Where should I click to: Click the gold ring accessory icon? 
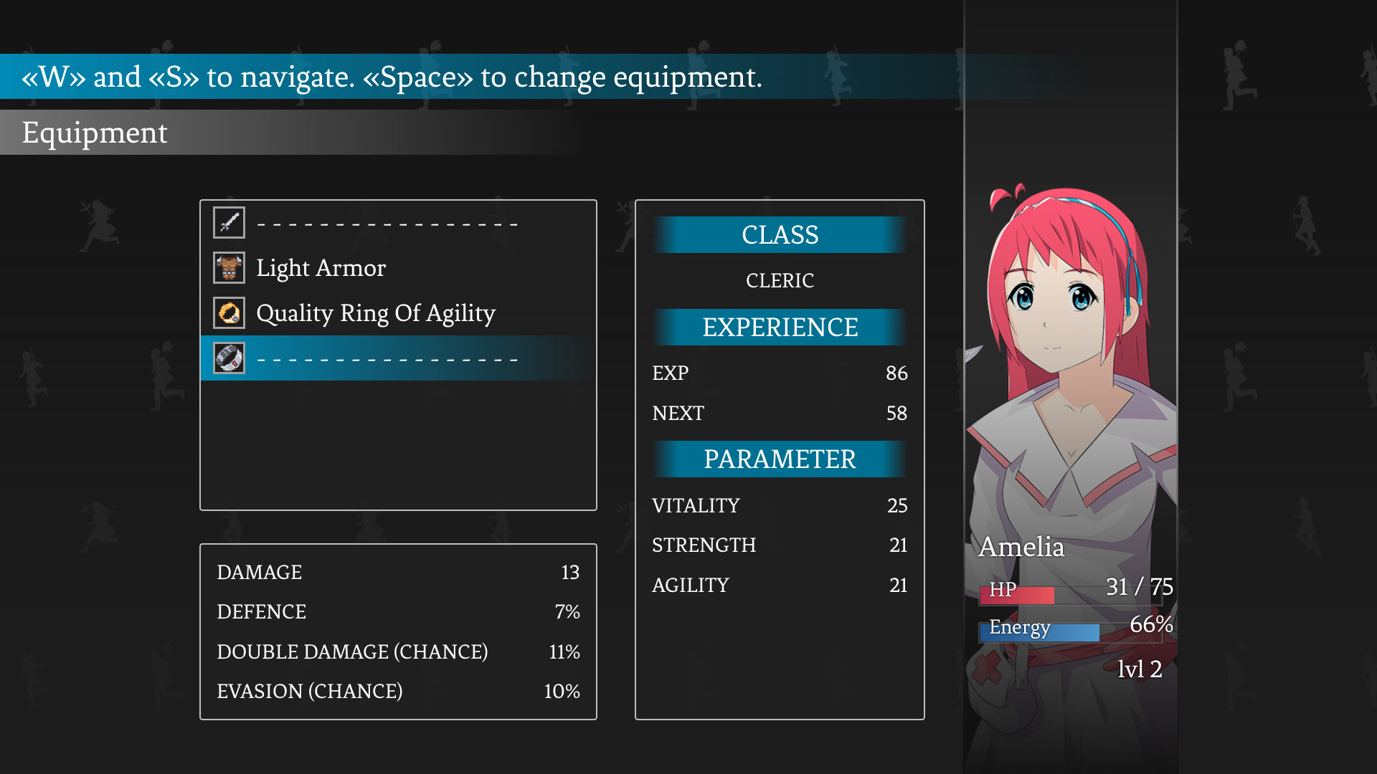(229, 313)
